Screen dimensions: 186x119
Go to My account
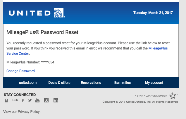154,83
